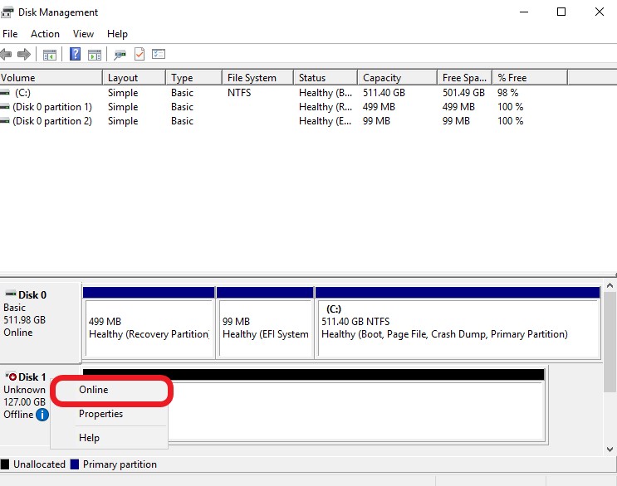
Task: Sort by the File System column header
Action: [x=257, y=78]
